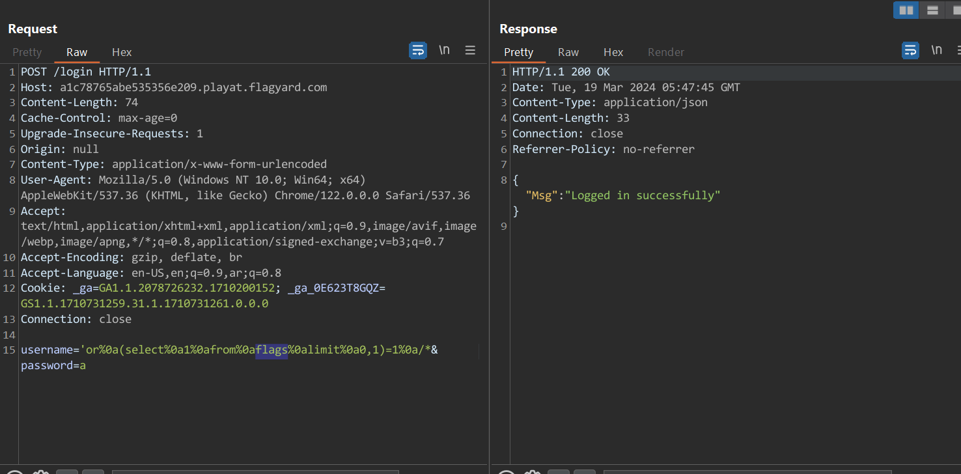The height and width of the screenshot is (474, 961).
Task: Click the Host header line in request
Action: click(x=174, y=87)
